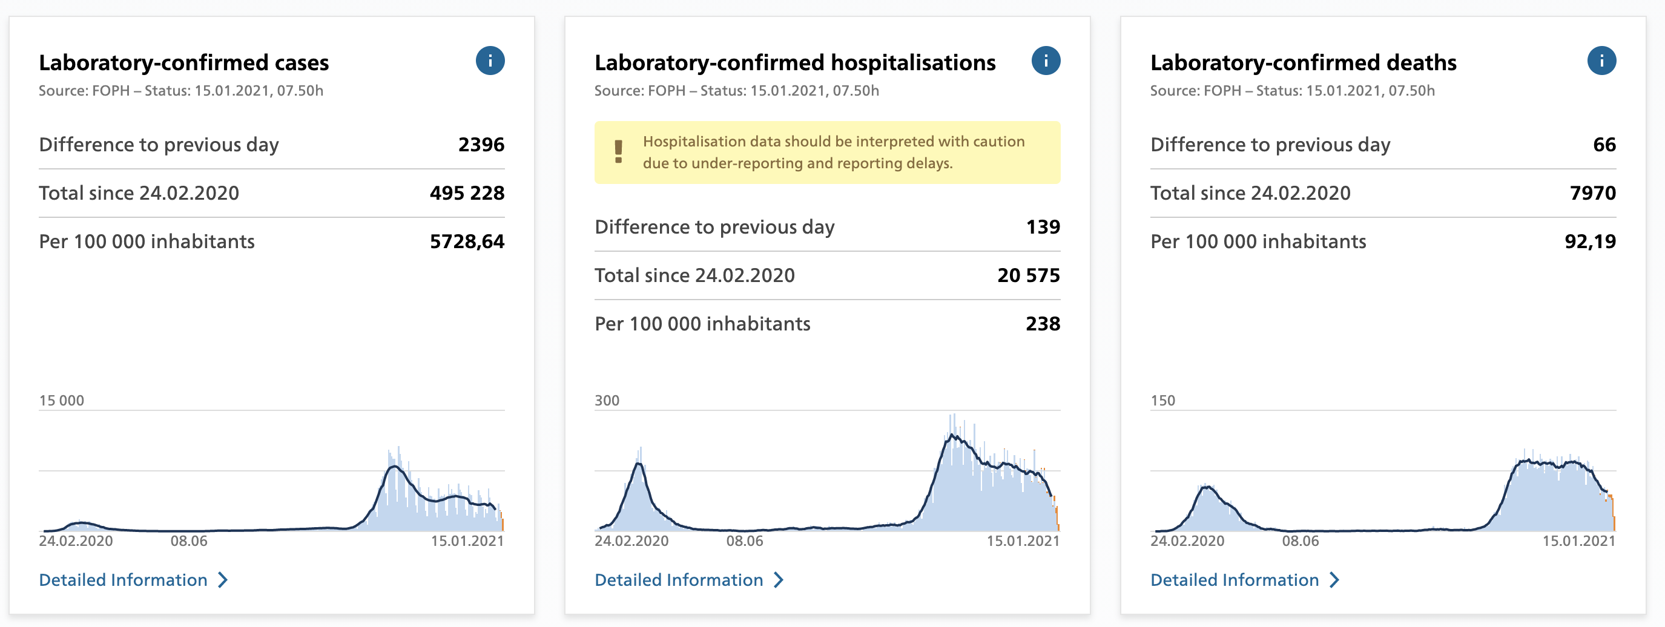The image size is (1665, 627).
Task: Open Detailed Information for hospitalisations
Action: [679, 580]
